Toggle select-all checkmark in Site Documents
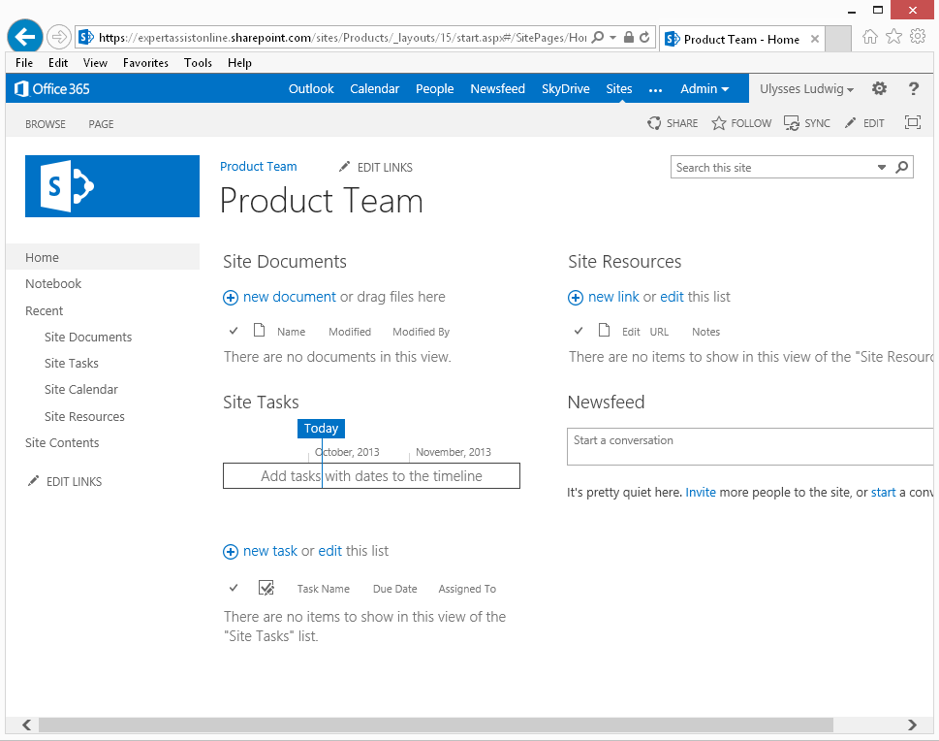939x741 pixels. pyautogui.click(x=234, y=332)
